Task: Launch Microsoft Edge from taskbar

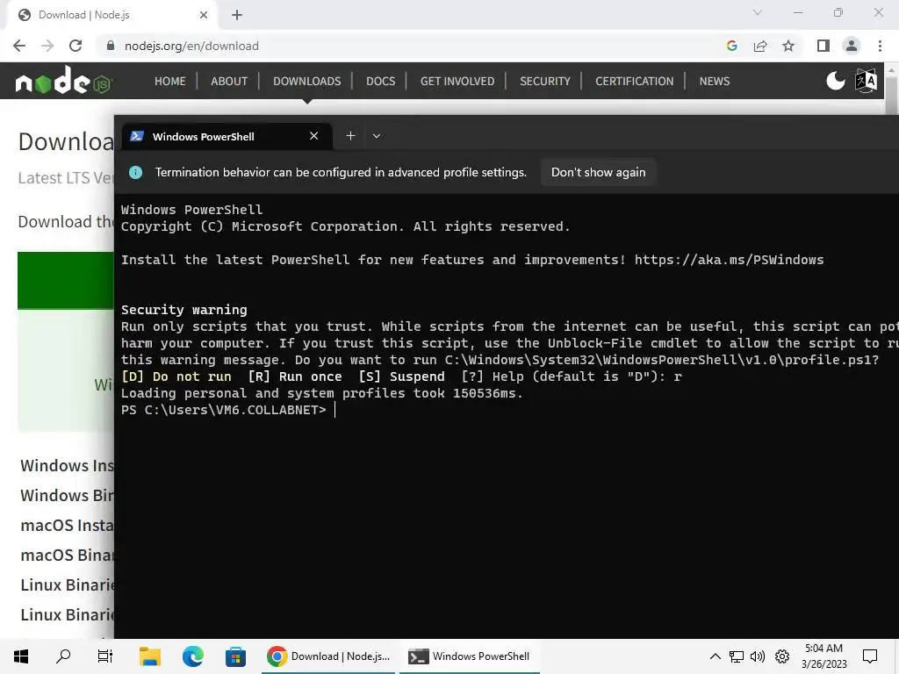Action: pos(192,656)
